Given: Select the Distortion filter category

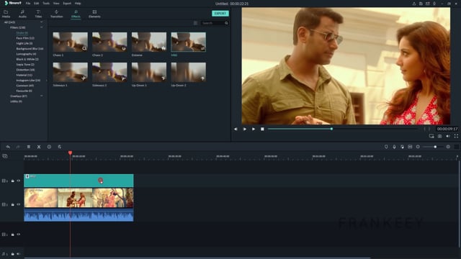Looking at the screenshot, I should pos(25,70).
